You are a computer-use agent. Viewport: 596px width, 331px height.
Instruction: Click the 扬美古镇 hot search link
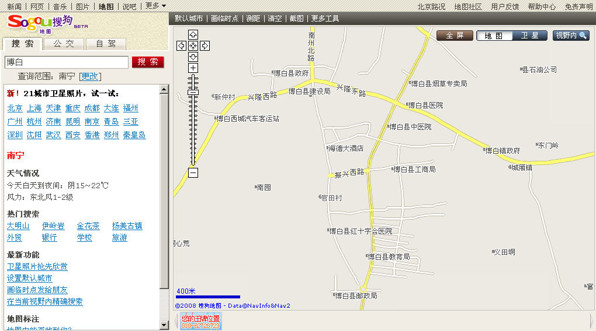pos(127,226)
